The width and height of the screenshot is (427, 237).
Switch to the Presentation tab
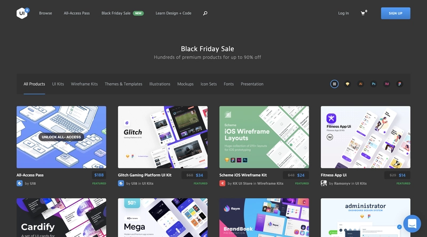click(x=252, y=84)
